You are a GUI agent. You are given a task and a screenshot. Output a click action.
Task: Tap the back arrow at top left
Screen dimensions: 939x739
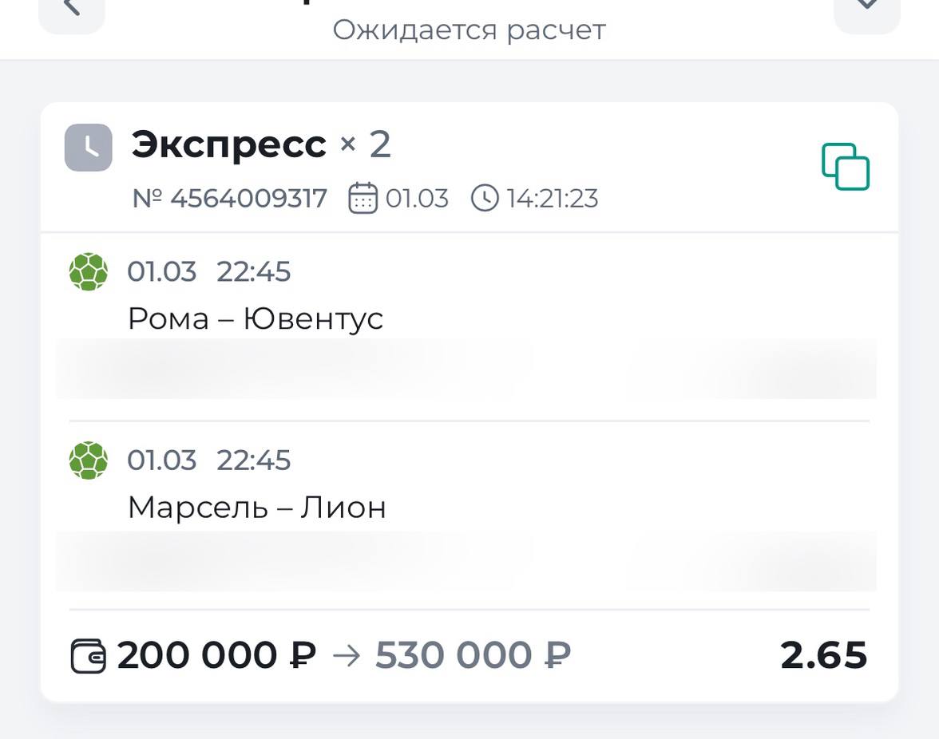[x=72, y=10]
